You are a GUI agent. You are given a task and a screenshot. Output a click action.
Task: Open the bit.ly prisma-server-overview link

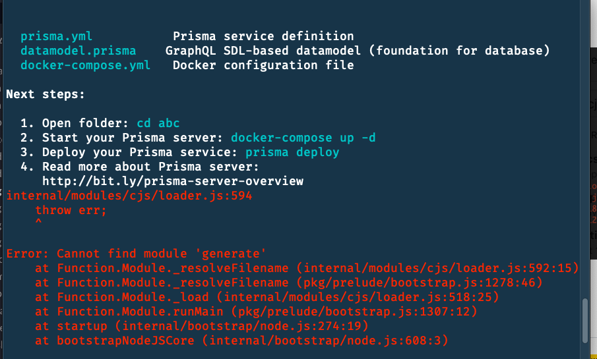tap(173, 181)
